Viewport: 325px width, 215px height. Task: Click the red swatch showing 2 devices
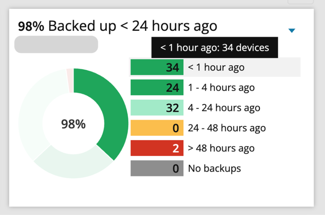coord(157,148)
